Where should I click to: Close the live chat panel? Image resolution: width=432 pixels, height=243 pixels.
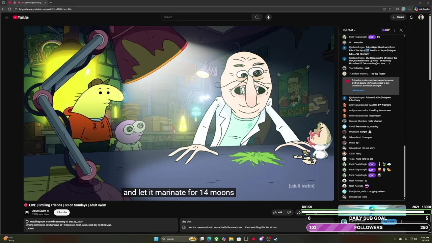[x=401, y=30]
